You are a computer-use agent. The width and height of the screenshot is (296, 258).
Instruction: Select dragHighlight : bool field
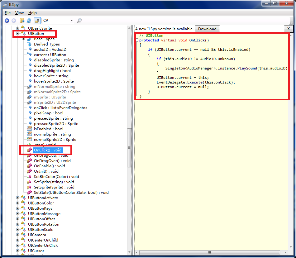(x=52, y=71)
